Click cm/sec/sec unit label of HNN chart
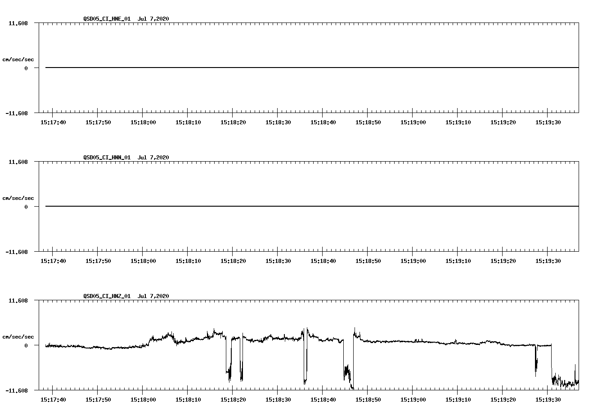Screen dimensions: 611x416 [x=18, y=198]
